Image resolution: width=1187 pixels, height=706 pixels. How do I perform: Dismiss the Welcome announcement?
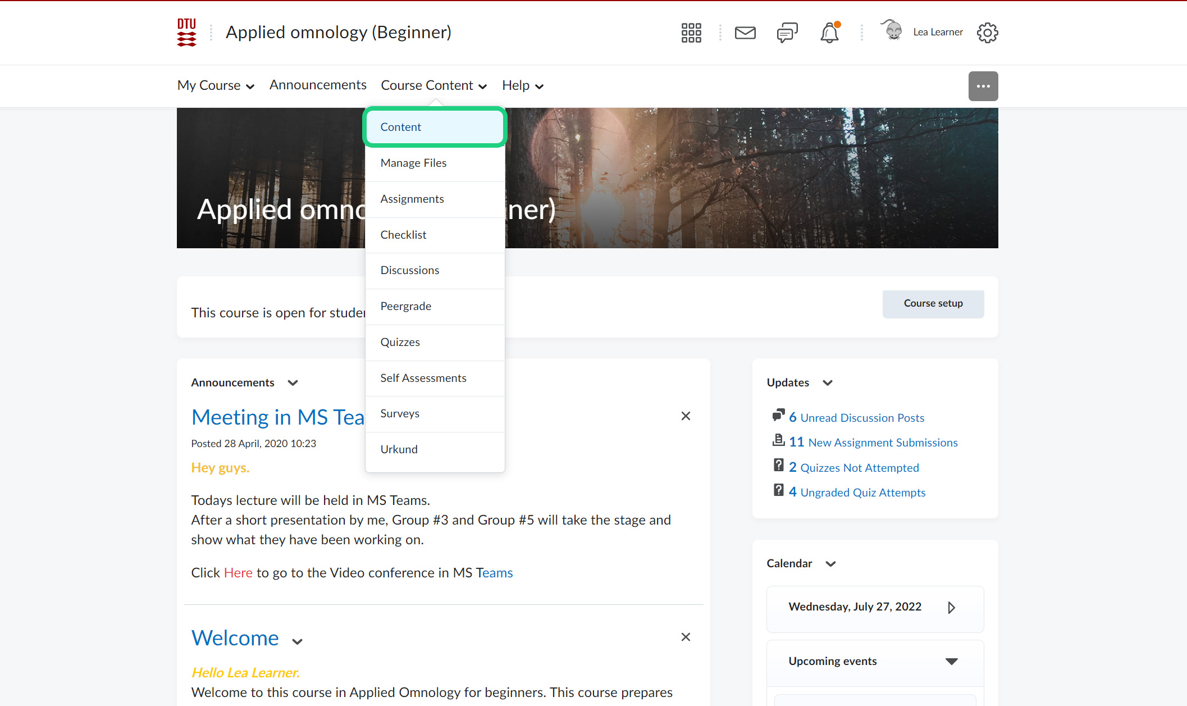686,637
